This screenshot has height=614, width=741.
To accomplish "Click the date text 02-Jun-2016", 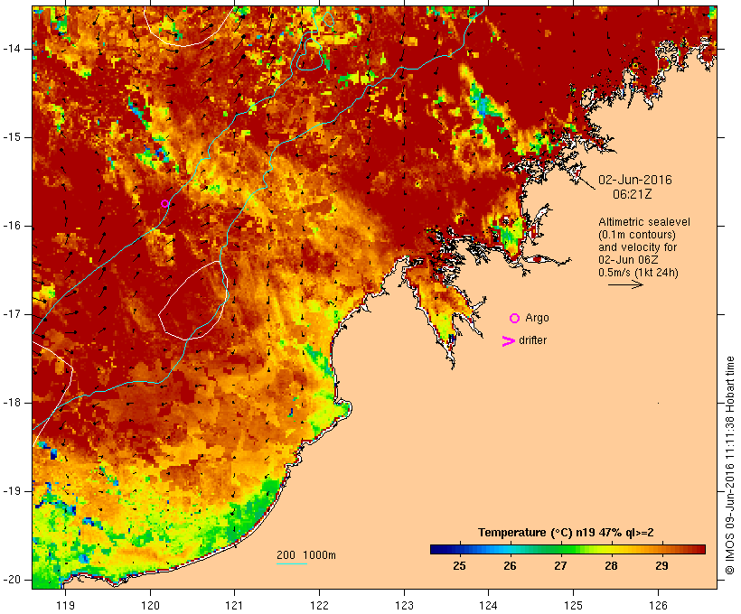I will (634, 180).
